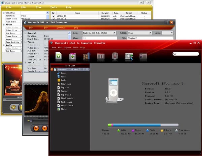Collapse Audio section in iPod Movie Converter
The width and height of the screenshot is (202, 156).
coord(4,45)
